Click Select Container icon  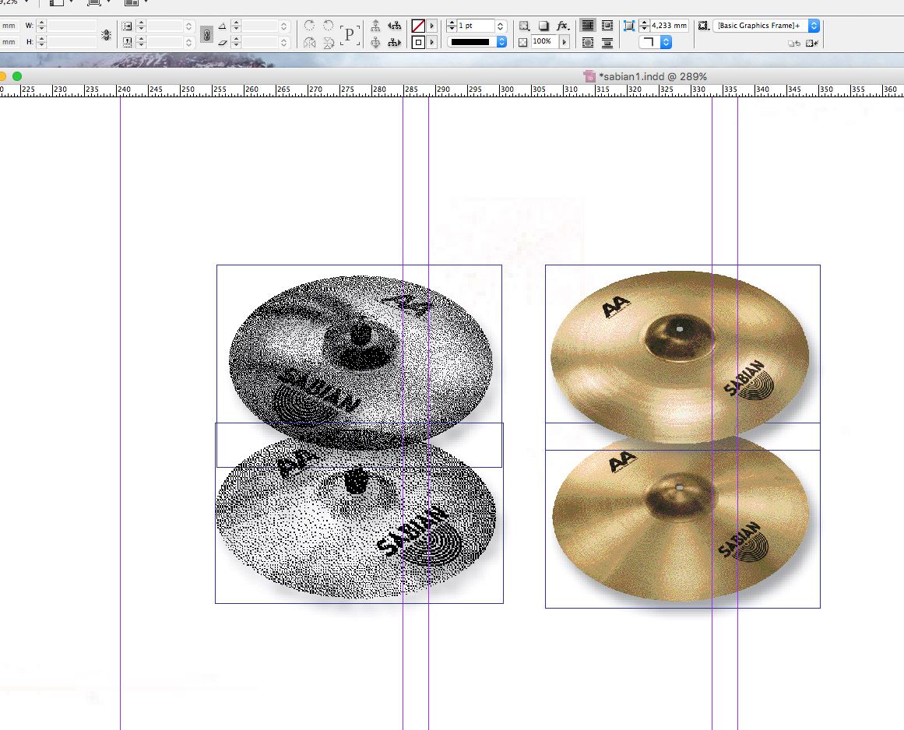tap(375, 26)
